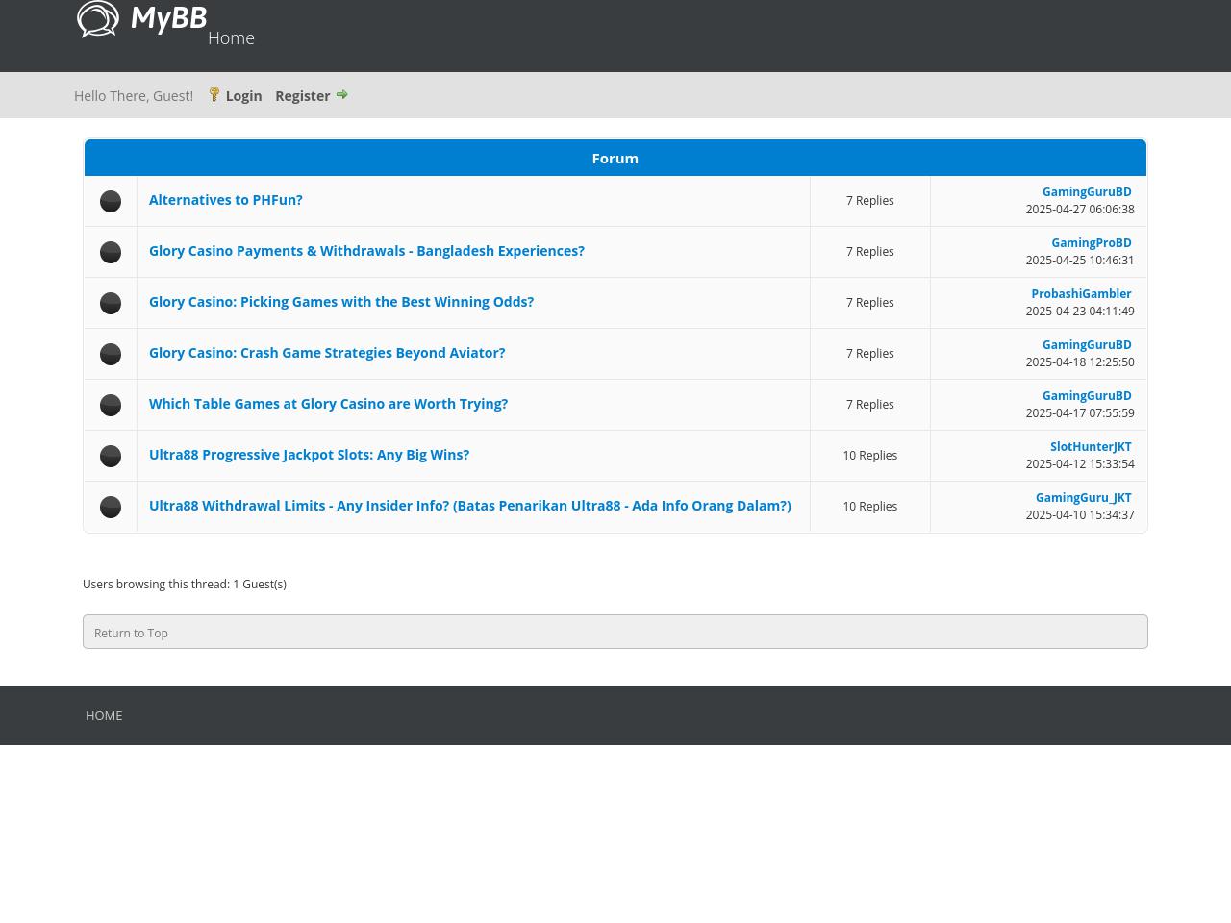Click the date 2025-04-10 15:34:37
This screenshot has width=1231, height=923.
(1080, 515)
